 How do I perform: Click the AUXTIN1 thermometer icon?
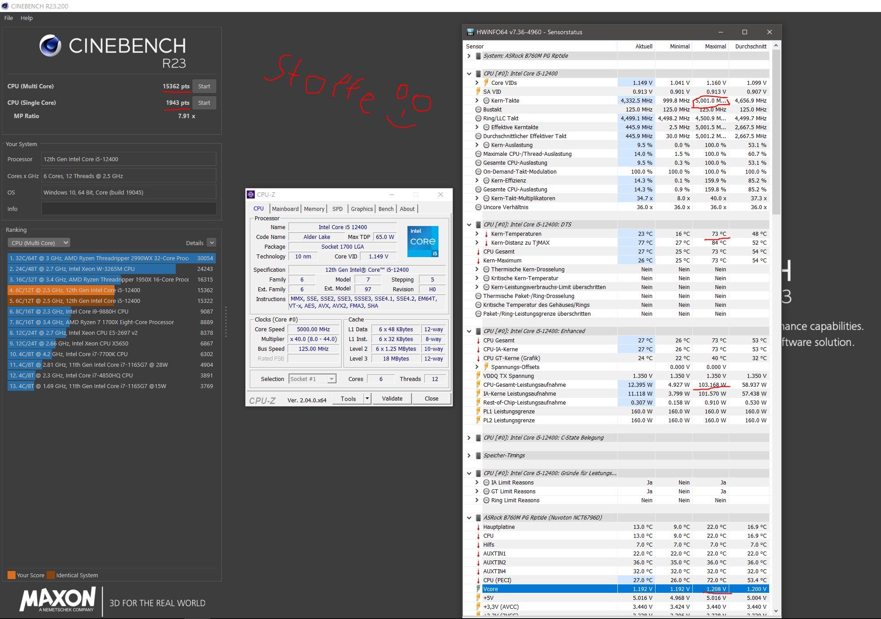(478, 553)
